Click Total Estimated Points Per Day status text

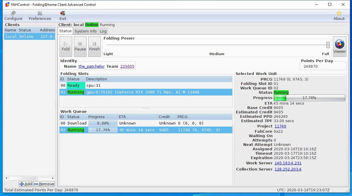click(41, 190)
